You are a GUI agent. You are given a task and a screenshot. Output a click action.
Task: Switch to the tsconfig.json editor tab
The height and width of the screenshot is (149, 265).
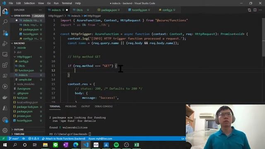click(x=139, y=10)
